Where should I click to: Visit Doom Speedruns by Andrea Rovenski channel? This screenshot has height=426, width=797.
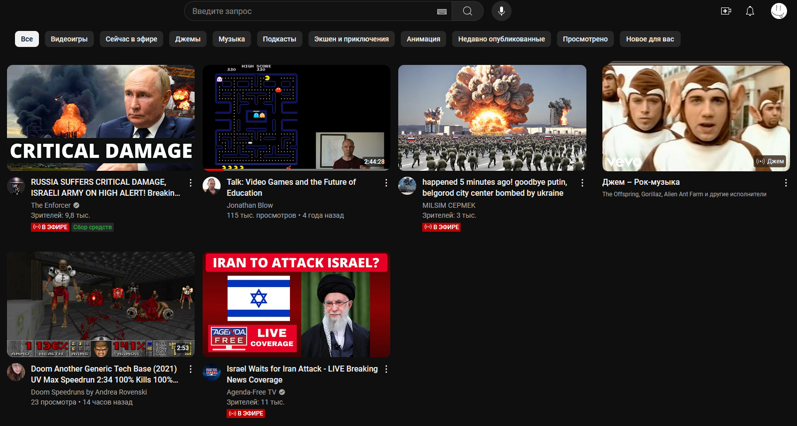[89, 392]
